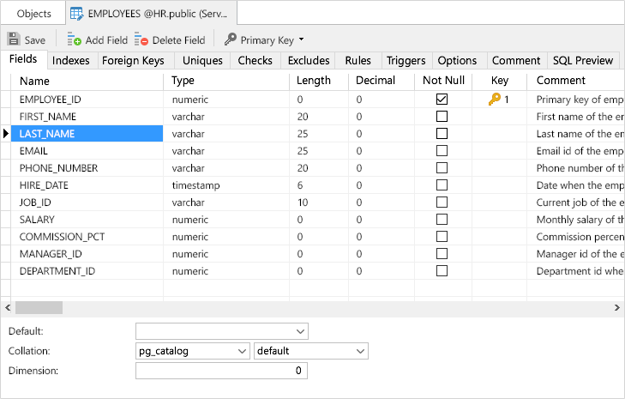Click the Name column header
Image resolution: width=625 pixels, height=399 pixels.
tap(87, 81)
